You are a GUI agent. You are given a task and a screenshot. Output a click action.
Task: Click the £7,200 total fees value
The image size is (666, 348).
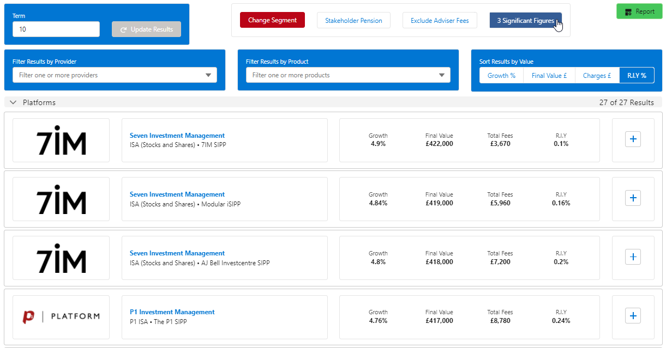pos(500,261)
